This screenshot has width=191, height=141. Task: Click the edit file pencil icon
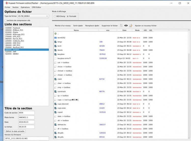(131, 26)
